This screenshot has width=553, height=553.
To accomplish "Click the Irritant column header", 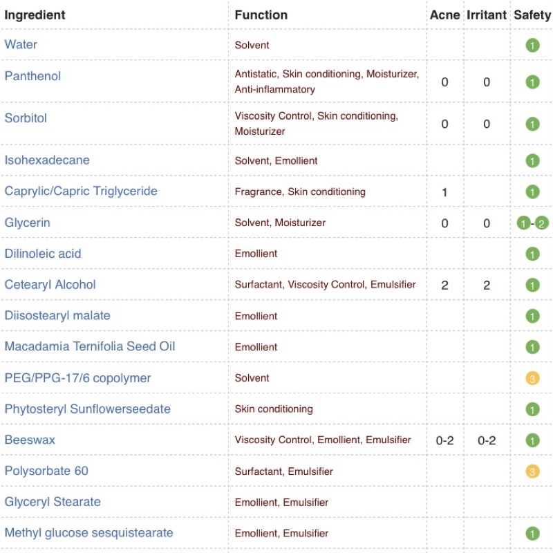I will pyautogui.click(x=487, y=15).
